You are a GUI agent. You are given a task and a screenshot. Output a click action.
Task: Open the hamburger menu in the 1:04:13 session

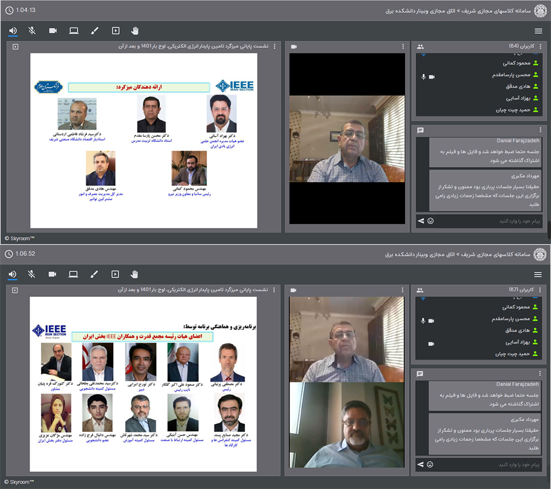point(538,31)
